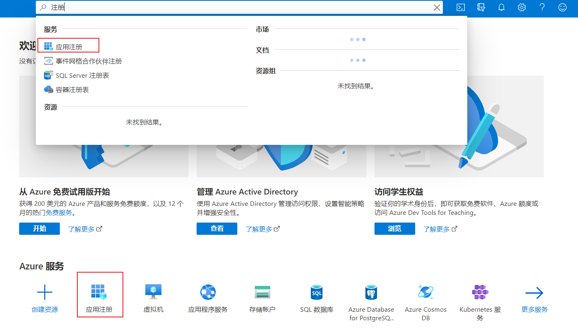Open the help question mark
This screenshot has width=578, height=330.
[x=542, y=7]
